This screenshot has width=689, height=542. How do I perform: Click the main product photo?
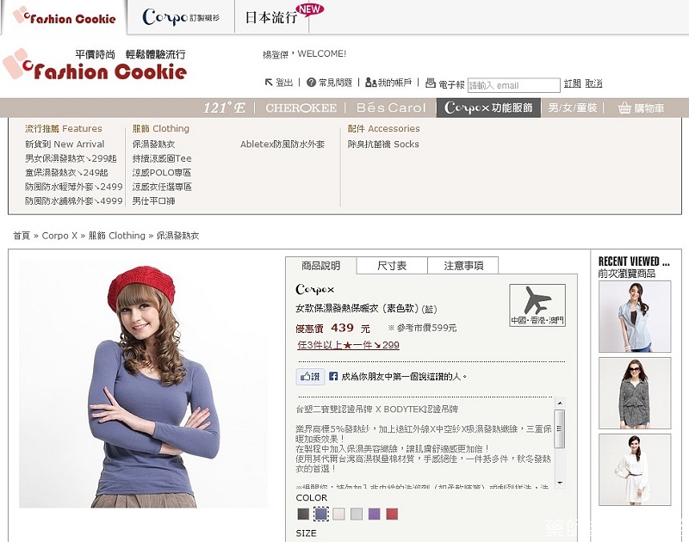pos(143,384)
